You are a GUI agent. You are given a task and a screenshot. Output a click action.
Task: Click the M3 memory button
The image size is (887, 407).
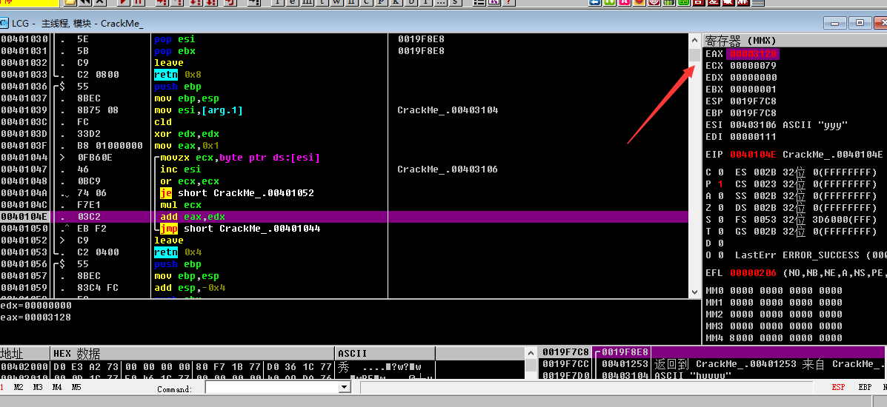[39, 387]
